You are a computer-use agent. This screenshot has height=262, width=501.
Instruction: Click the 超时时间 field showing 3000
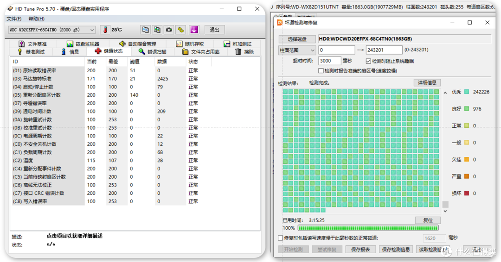pyautogui.click(x=330, y=61)
